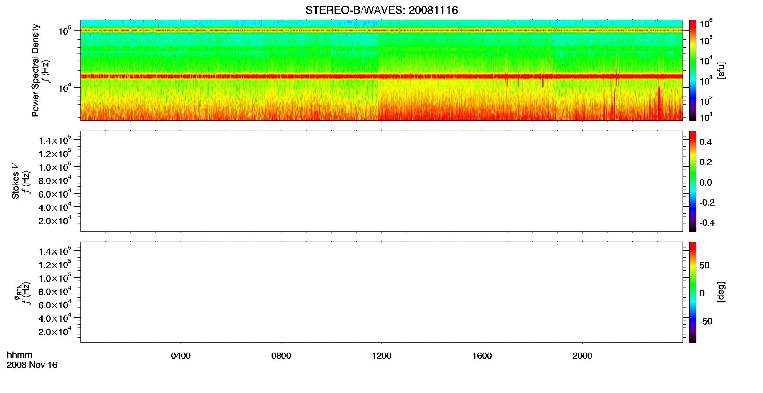Click inside the empty phi RTN panel

381,292
